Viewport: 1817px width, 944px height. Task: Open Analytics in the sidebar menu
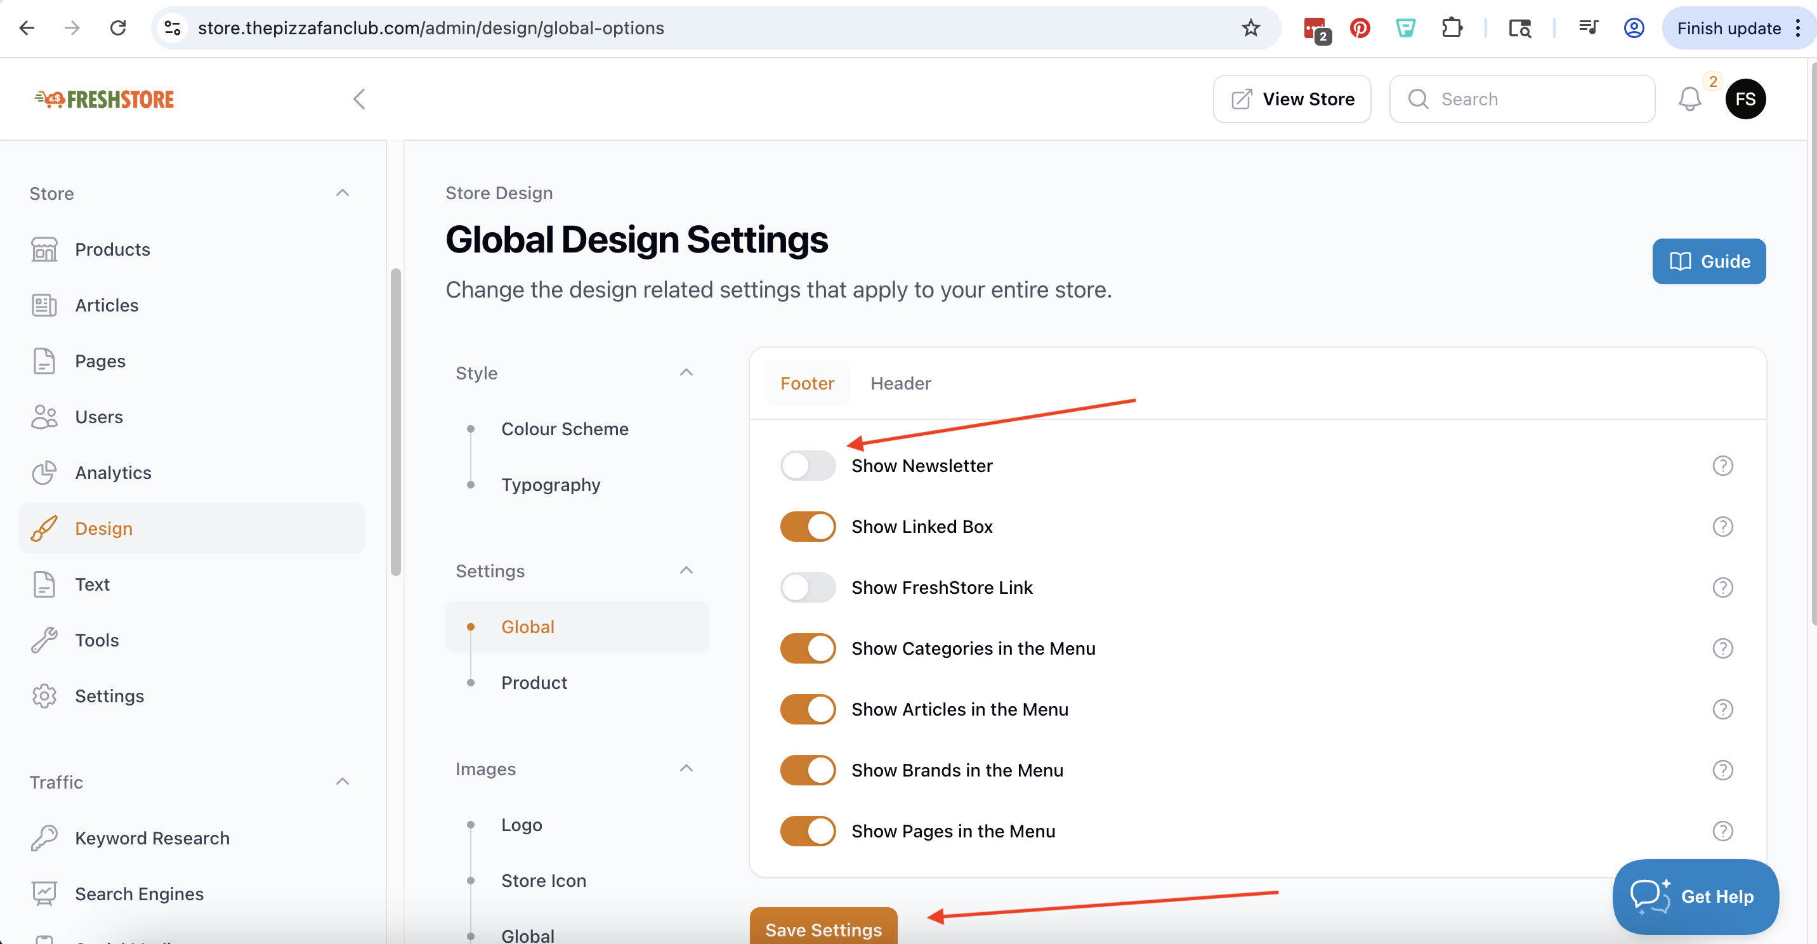[x=113, y=473]
